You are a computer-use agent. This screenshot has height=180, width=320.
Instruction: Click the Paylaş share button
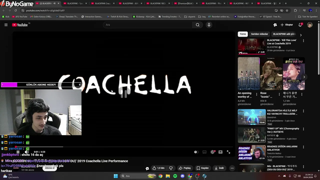click(x=185, y=168)
